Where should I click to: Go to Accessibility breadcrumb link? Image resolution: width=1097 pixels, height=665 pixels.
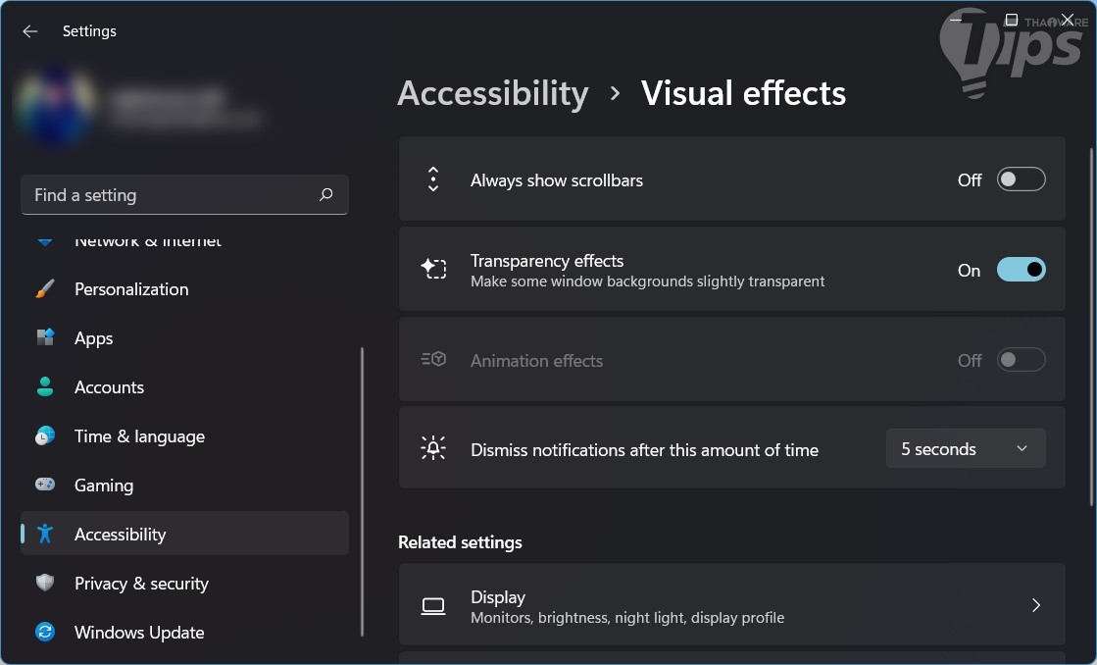(x=493, y=93)
